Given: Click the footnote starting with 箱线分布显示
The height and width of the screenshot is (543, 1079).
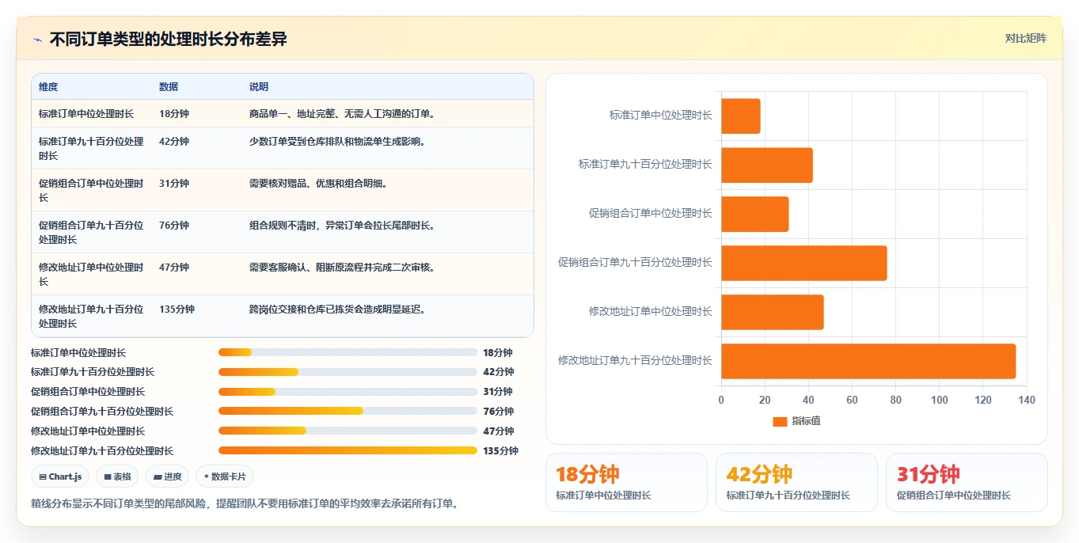Looking at the screenshot, I should 245,503.
